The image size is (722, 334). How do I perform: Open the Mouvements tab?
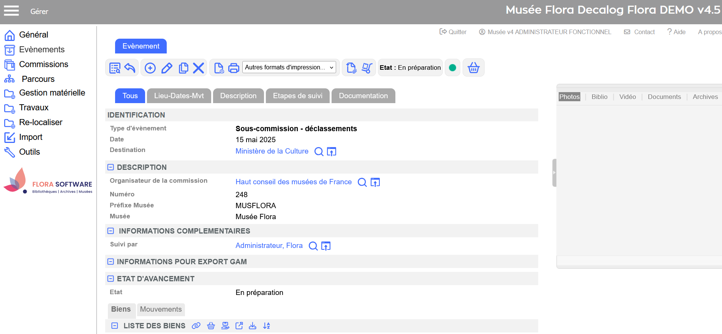(x=161, y=309)
